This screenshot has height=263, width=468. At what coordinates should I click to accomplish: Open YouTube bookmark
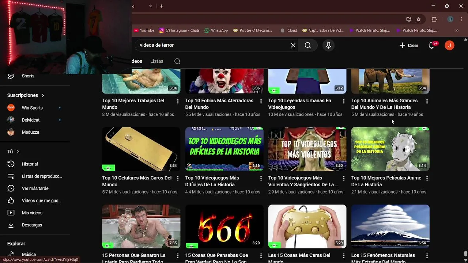click(144, 30)
